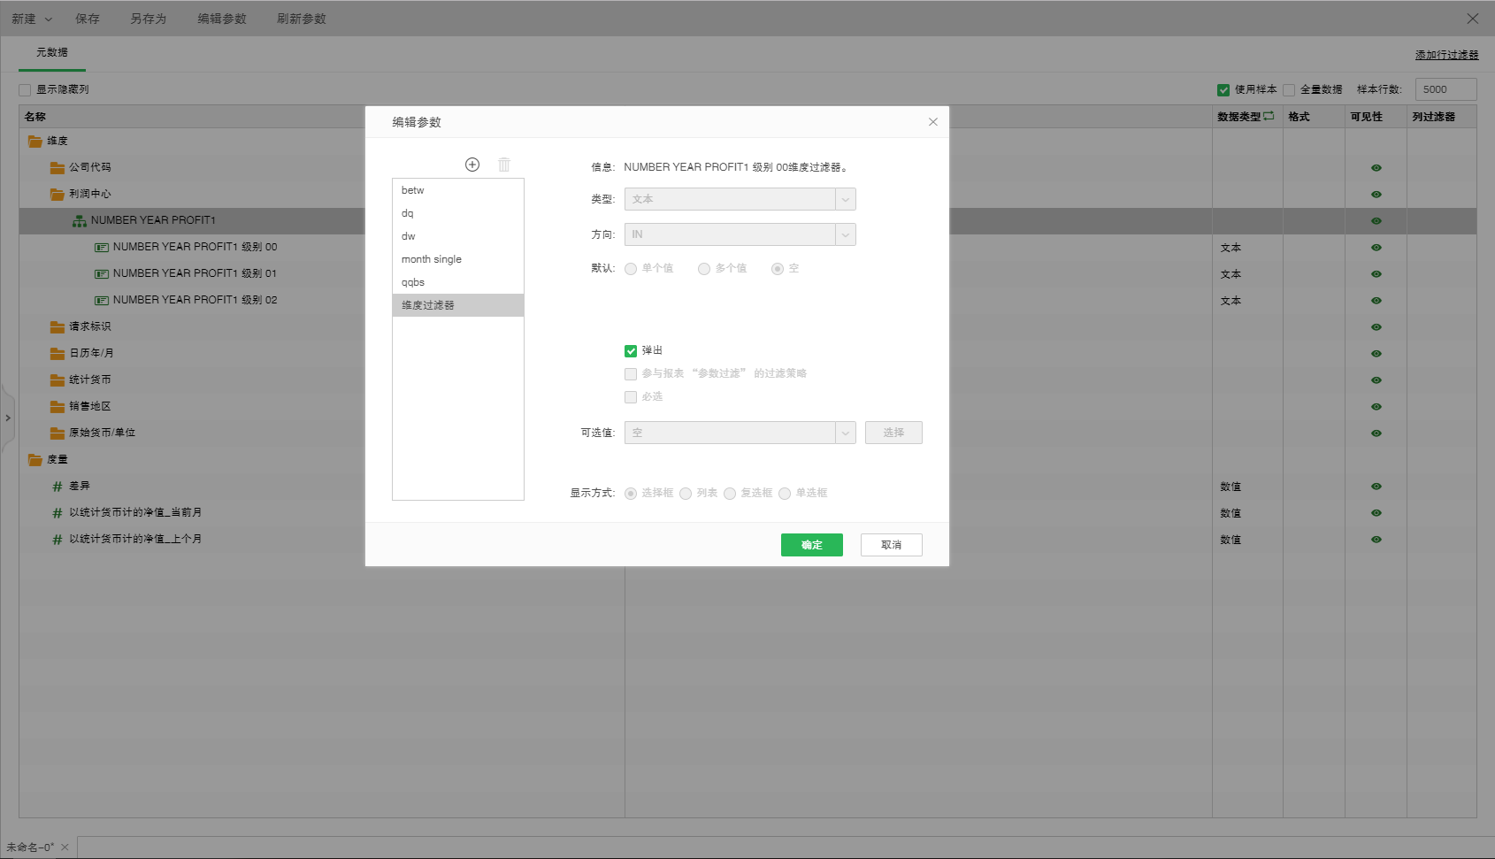
Task: Click the data type swap icon in header
Action: click(1269, 116)
